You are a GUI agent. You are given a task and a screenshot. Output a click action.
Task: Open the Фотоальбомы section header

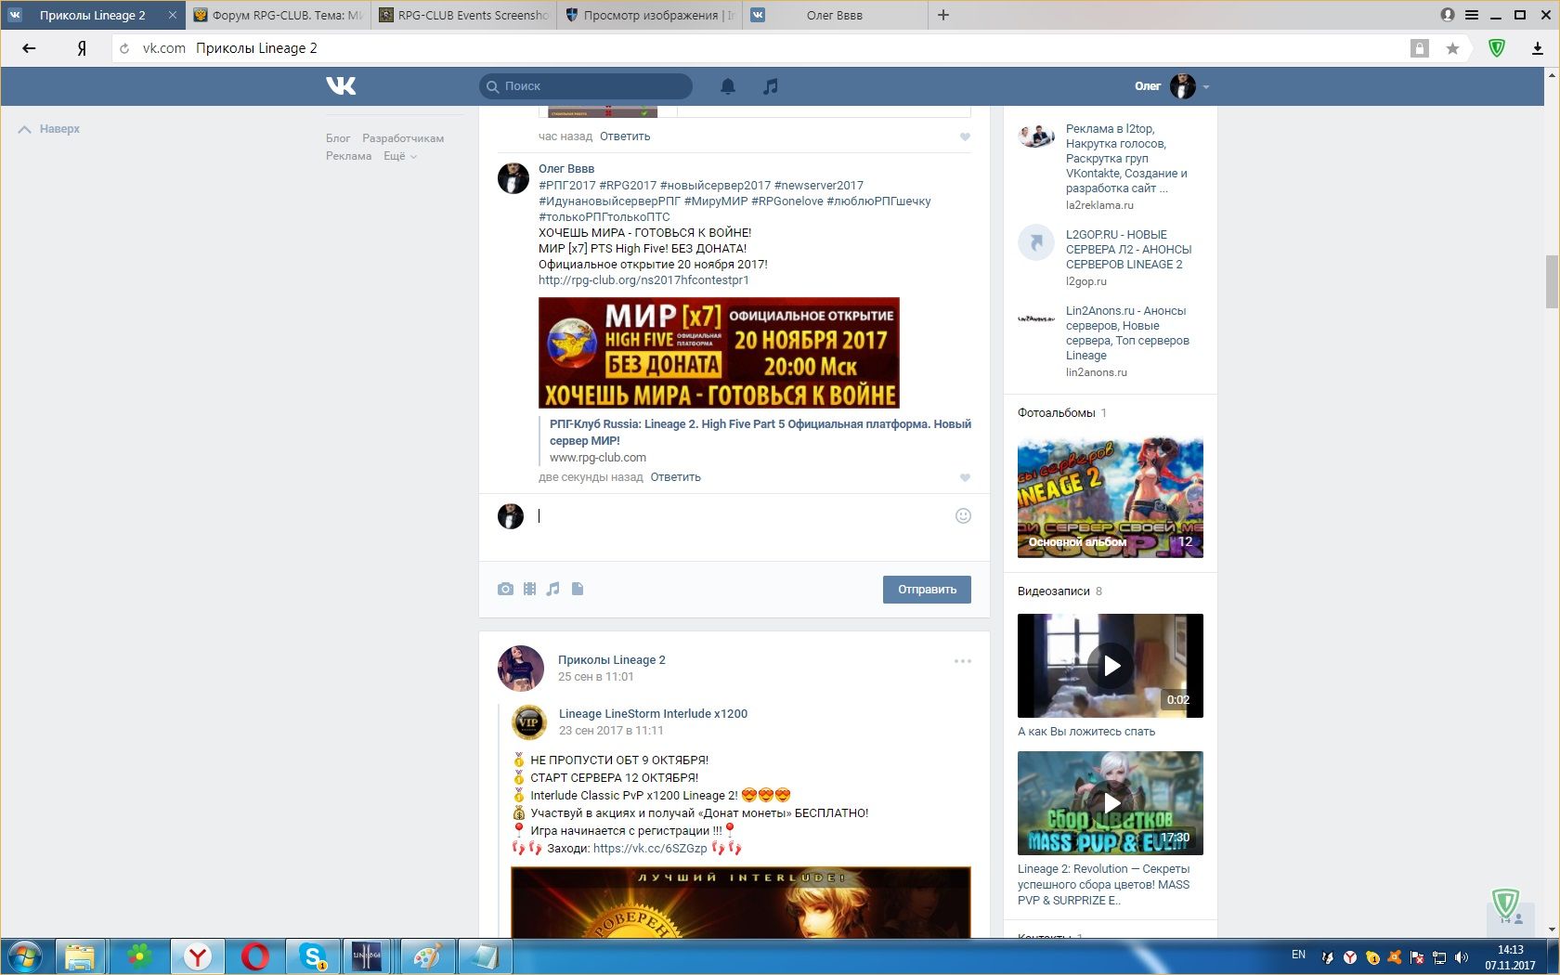coord(1057,413)
